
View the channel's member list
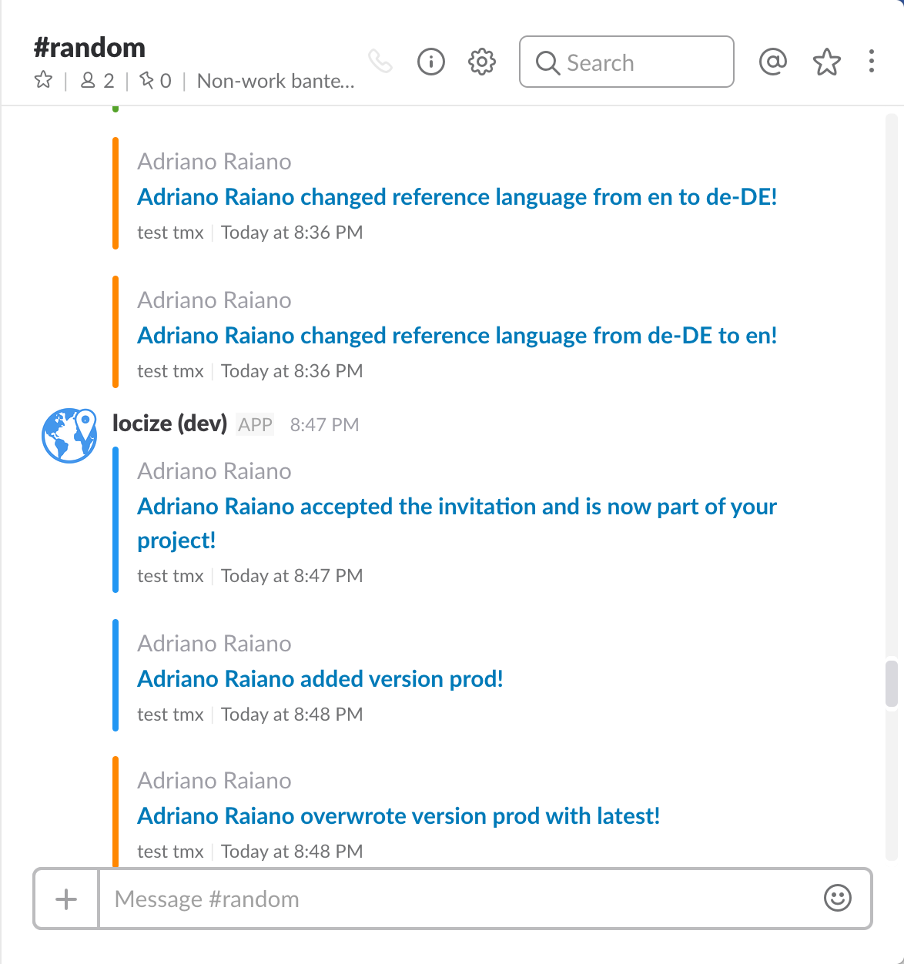pyautogui.click(x=97, y=81)
